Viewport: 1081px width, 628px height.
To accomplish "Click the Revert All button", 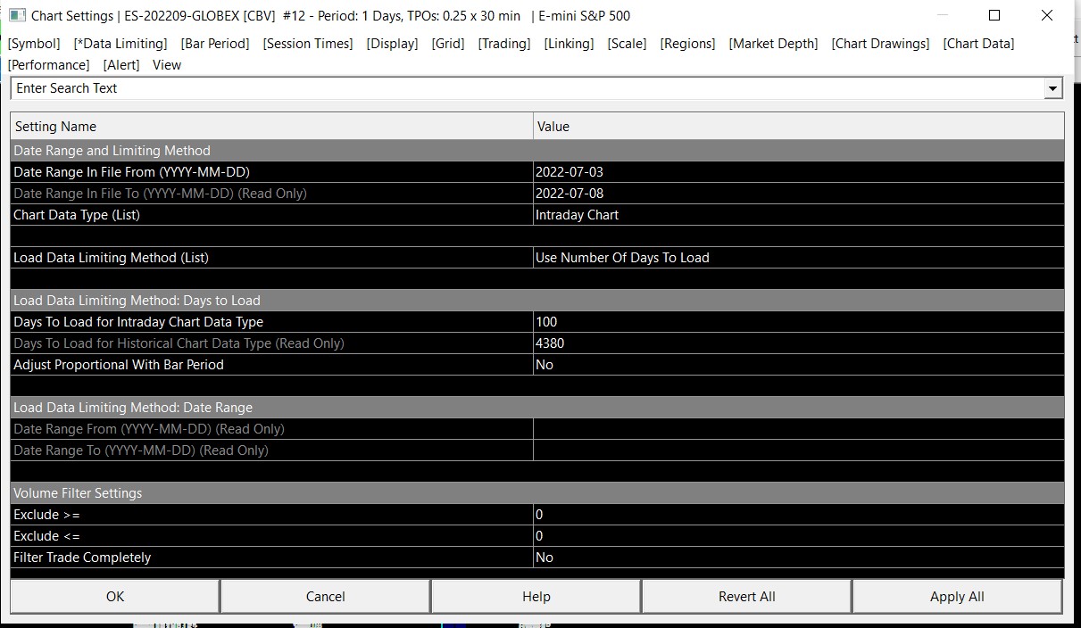I will 747,597.
